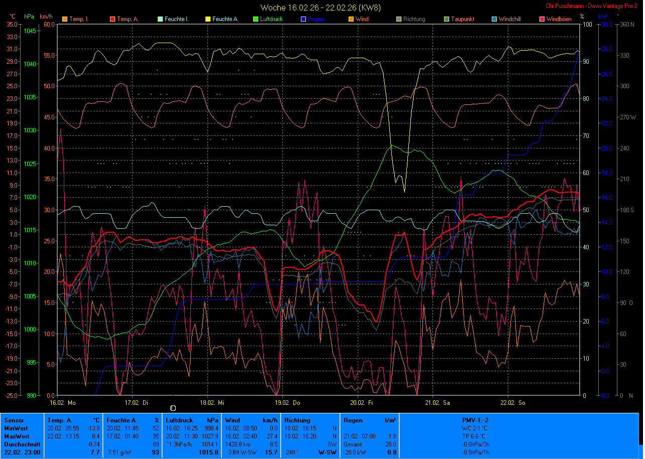Click the Chr.Puschmann Davis Vantage Pro 2 text
645x459 pixels.
[x=592, y=6]
